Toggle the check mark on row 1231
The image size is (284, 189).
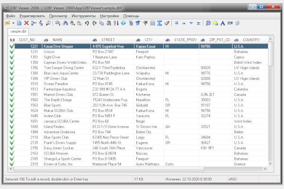[12, 52]
